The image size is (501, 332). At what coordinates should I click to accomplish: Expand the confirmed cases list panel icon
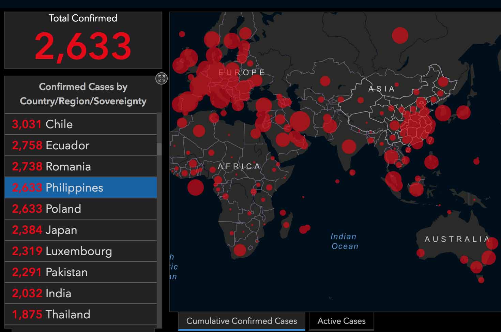162,78
